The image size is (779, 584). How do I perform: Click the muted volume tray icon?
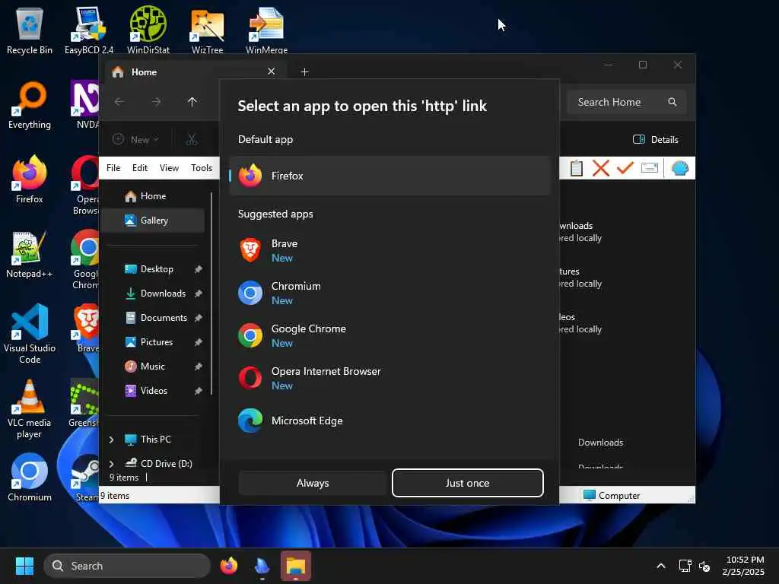point(704,566)
